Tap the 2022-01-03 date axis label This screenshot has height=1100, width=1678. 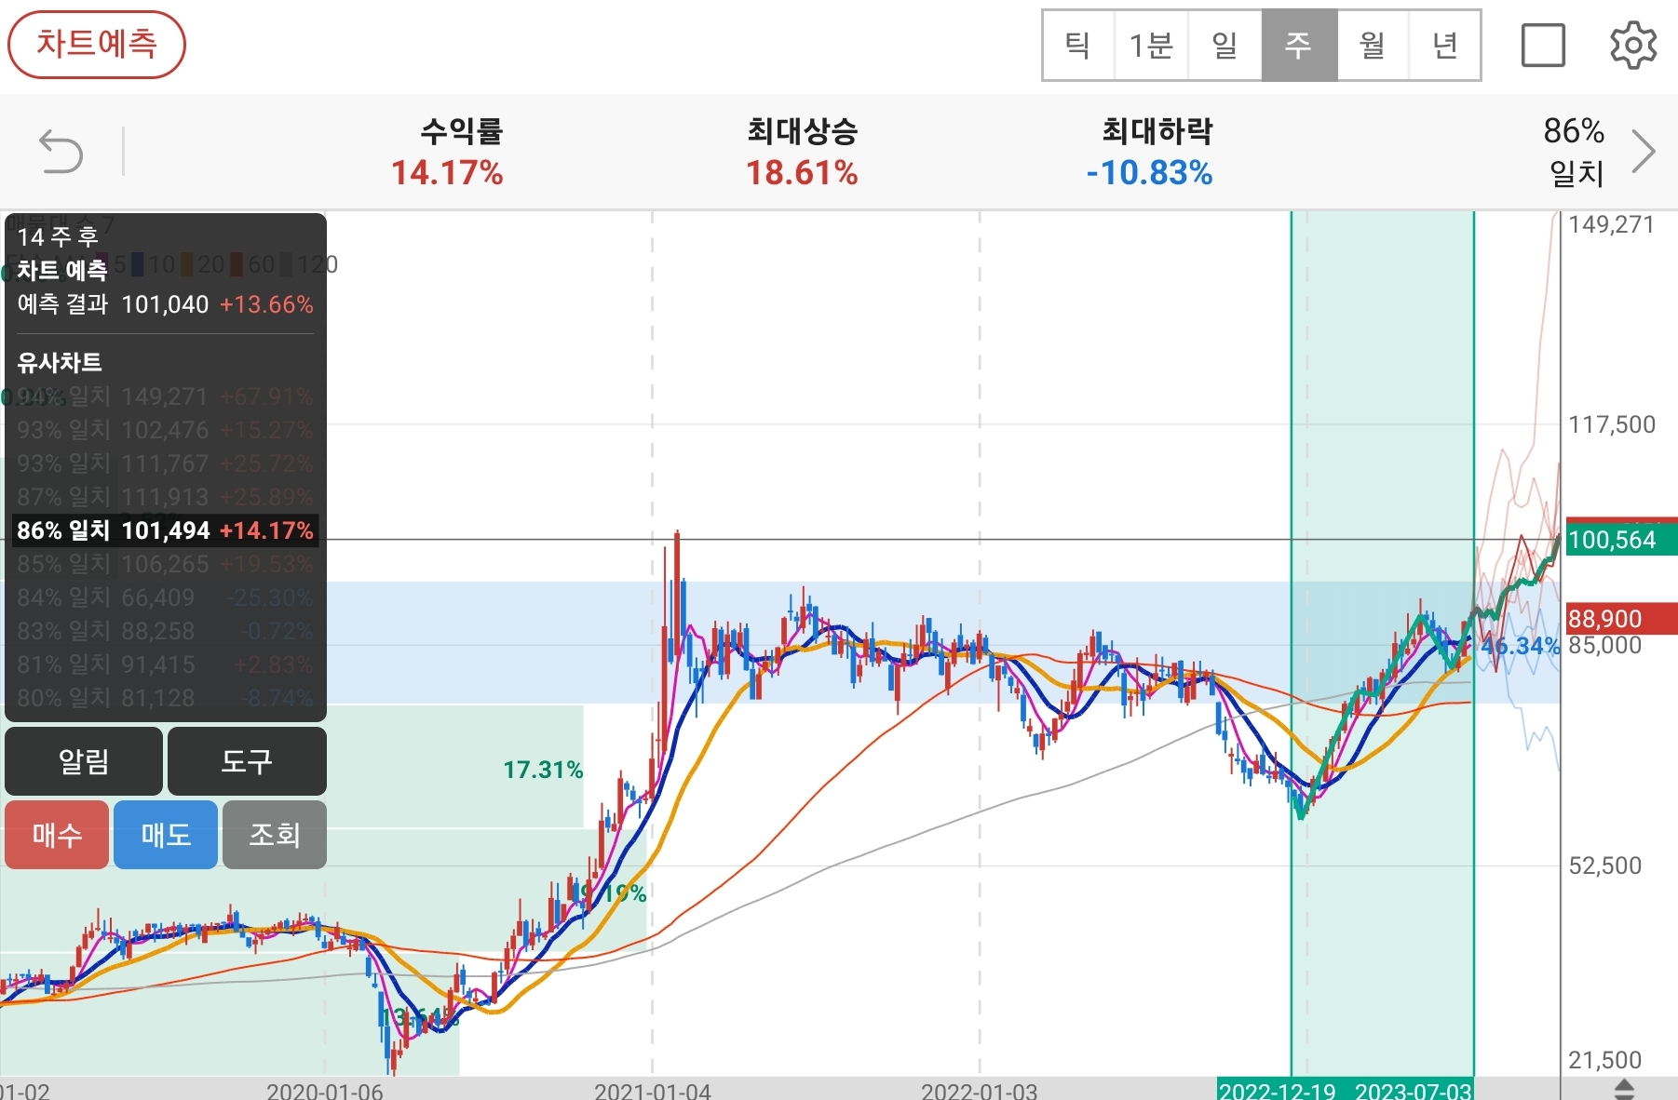980,1091
